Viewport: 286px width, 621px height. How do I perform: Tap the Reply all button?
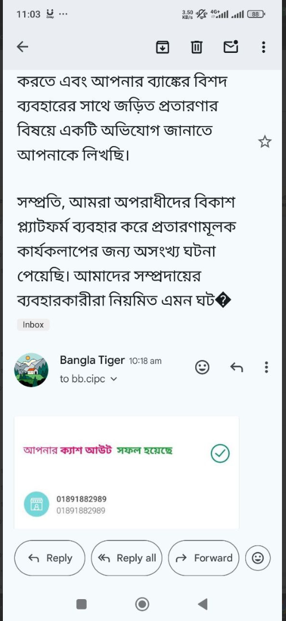[126, 558]
